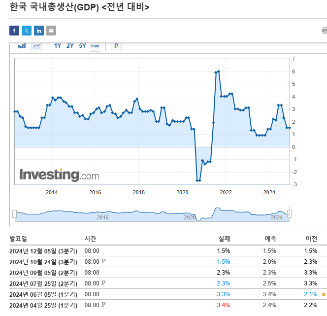The image size is (327, 316).
Task: Click right handle of range slider
Action: click(290, 213)
